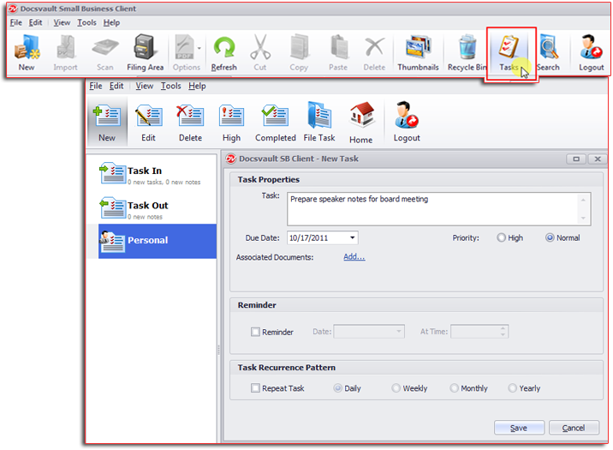This screenshot has height=450, width=613.
Task: Select the Normal priority radio button
Action: coord(550,237)
